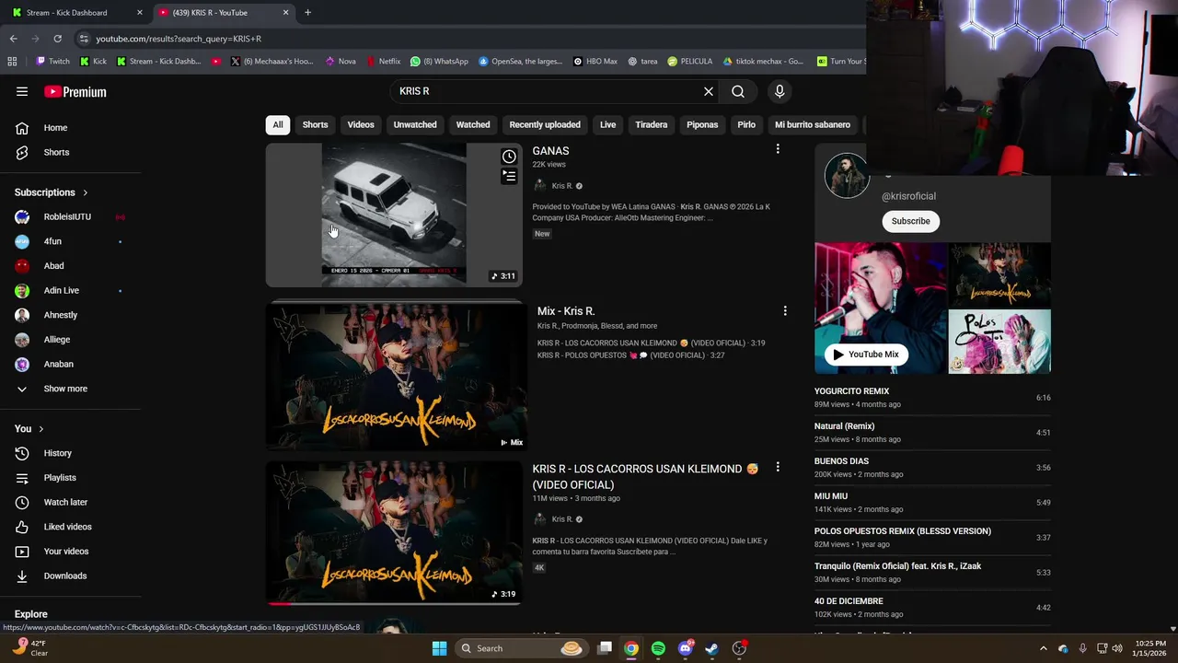Select the All filter chip
Screen dimensions: 1178x663
[278, 124]
